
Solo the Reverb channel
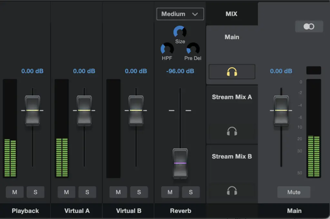tap(191, 192)
